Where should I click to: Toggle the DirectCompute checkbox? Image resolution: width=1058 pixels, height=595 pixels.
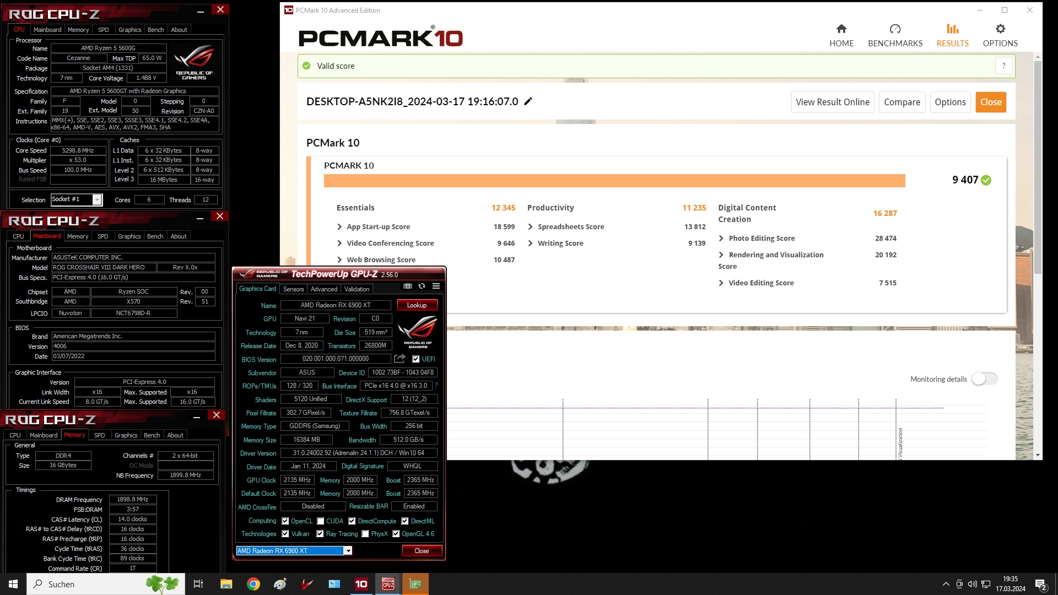pos(352,521)
